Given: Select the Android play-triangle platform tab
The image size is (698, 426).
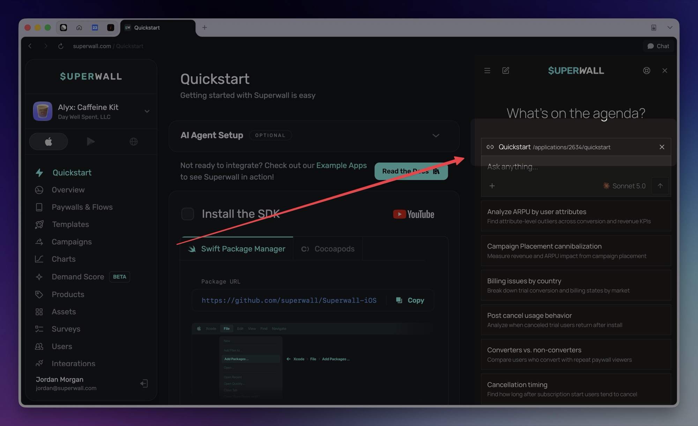Looking at the screenshot, I should point(91,142).
